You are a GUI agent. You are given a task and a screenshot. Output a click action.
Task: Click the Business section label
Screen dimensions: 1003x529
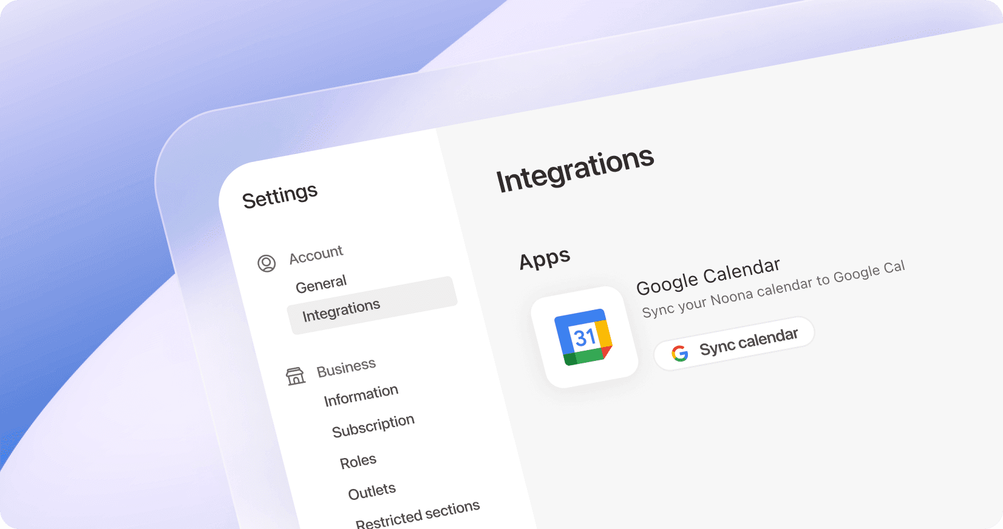click(x=346, y=368)
